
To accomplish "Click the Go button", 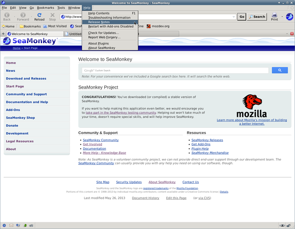I will tap(242, 17).
